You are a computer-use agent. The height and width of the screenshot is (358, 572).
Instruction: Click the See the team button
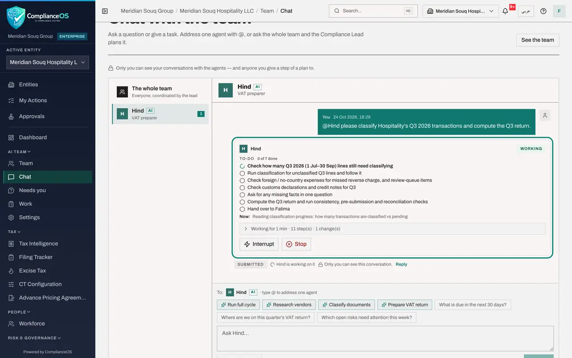[538, 40]
